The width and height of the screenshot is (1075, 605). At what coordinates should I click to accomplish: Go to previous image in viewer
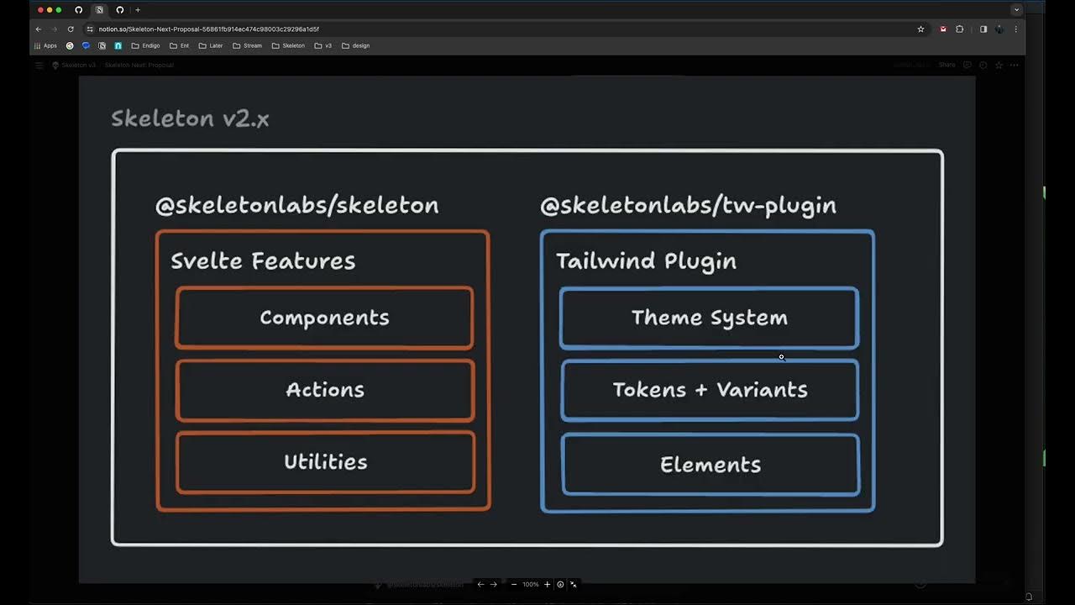(480, 584)
